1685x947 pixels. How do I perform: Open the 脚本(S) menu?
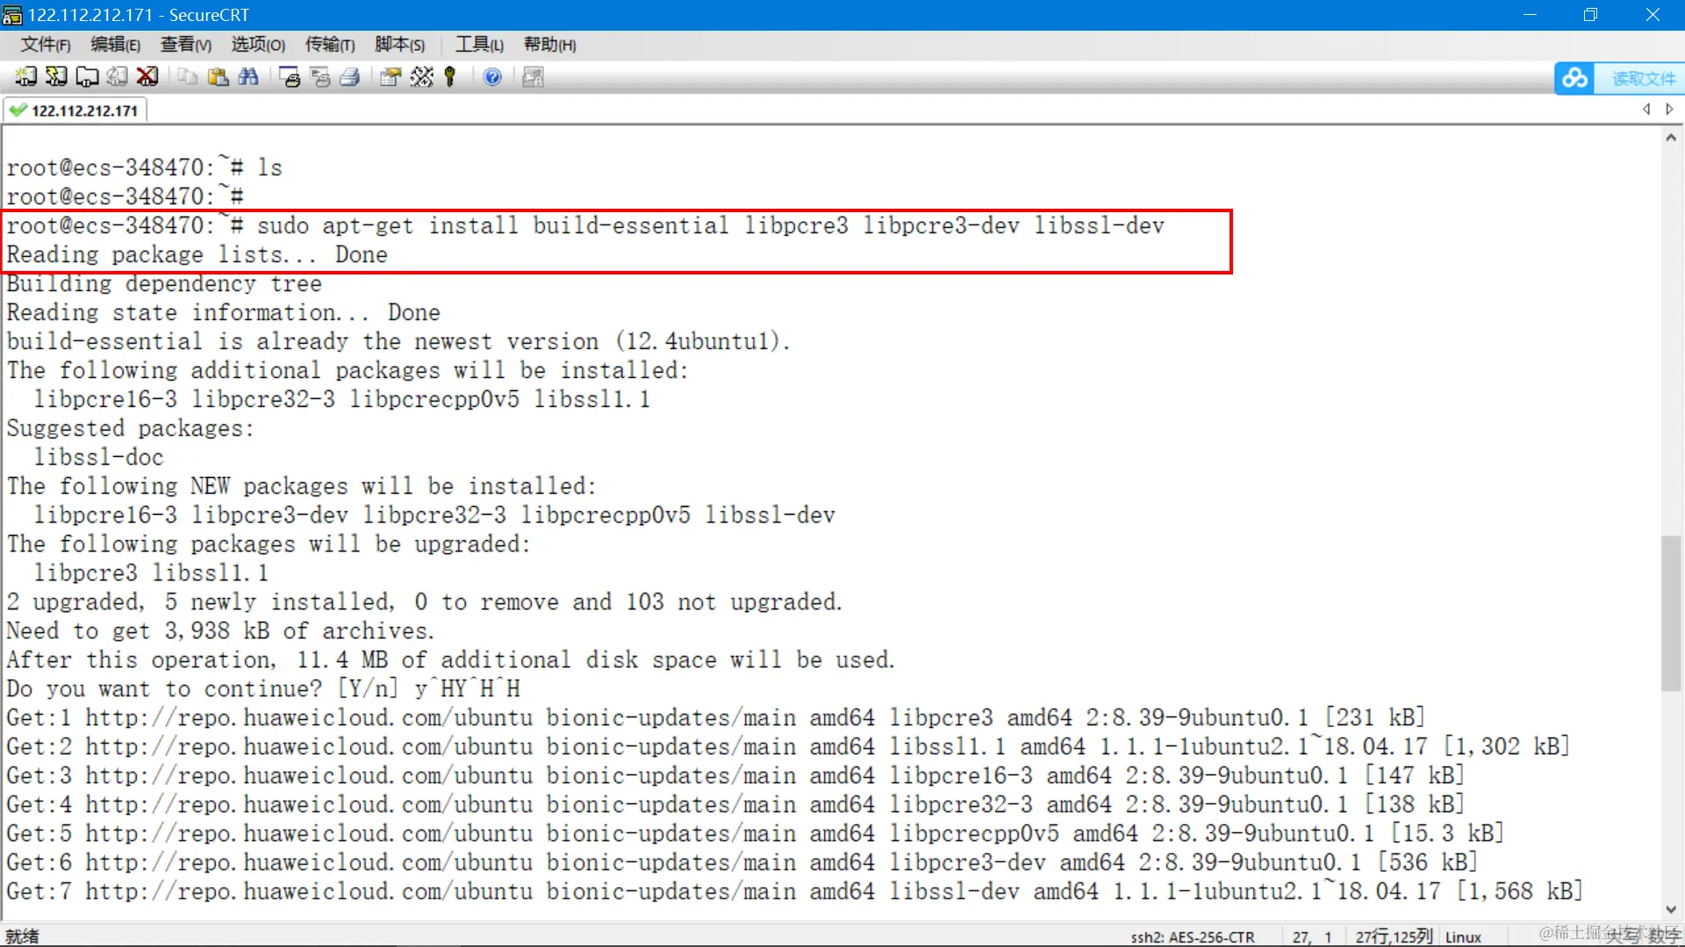[399, 45]
